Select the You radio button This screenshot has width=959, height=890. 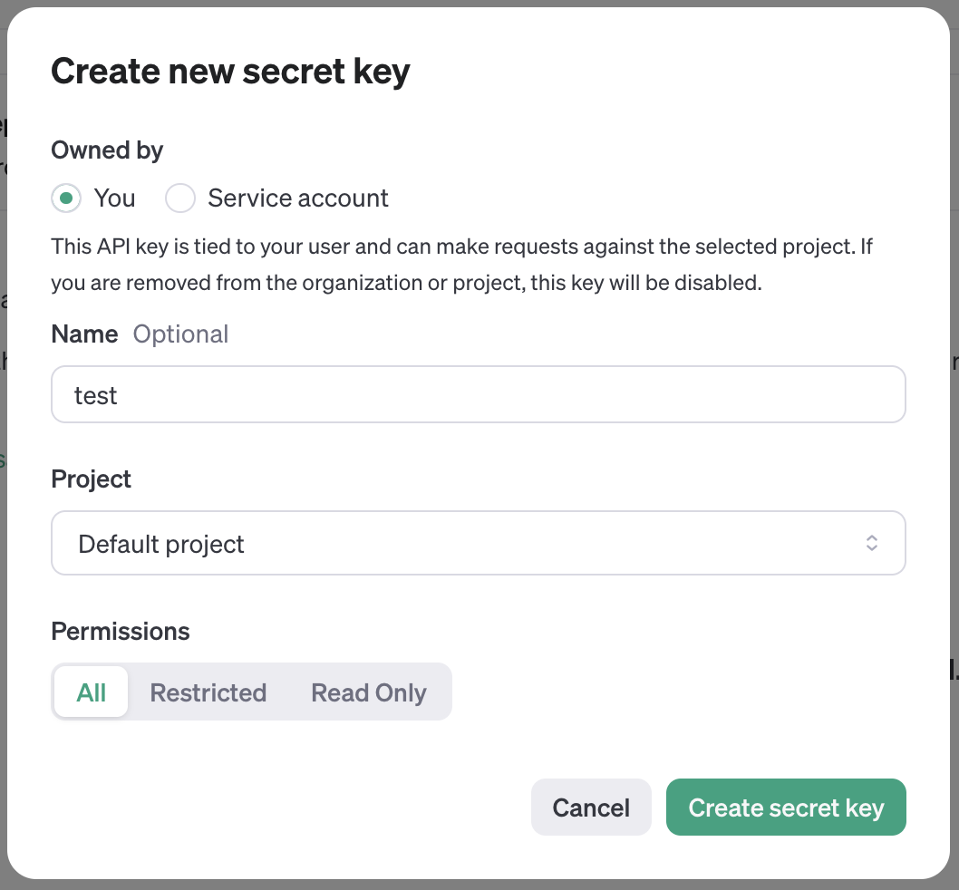(65, 198)
